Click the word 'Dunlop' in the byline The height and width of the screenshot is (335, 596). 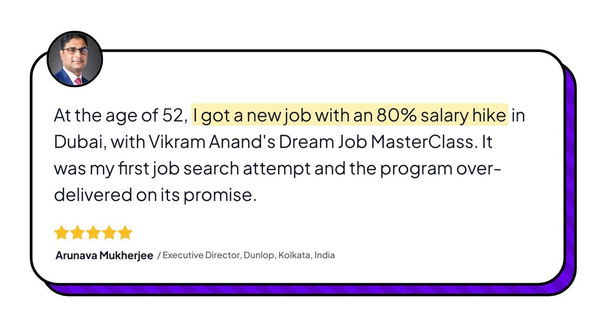pyautogui.click(x=259, y=255)
